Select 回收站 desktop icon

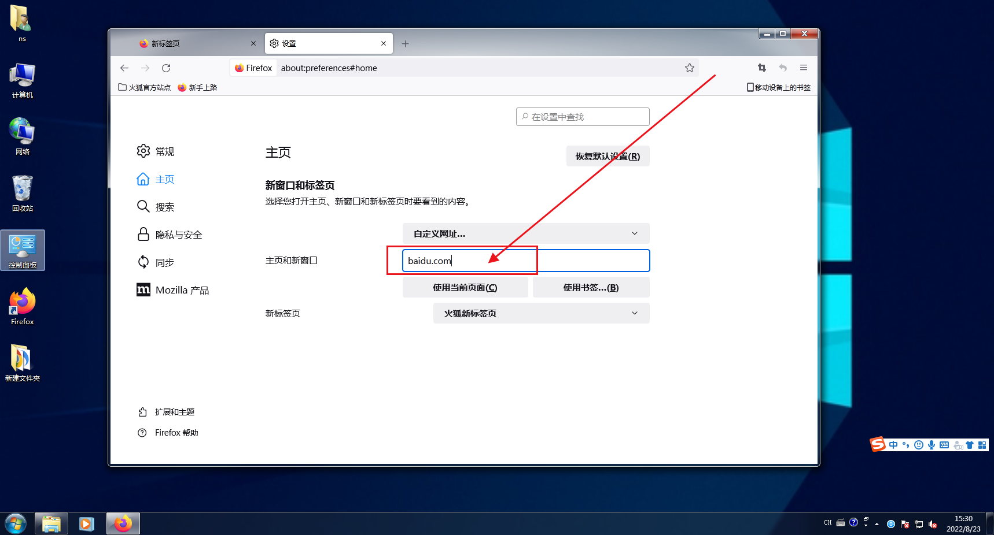tap(22, 193)
